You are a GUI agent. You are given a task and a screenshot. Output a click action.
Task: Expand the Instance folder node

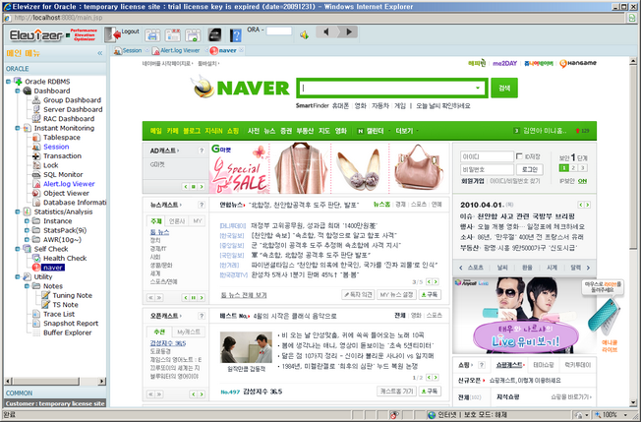(x=27, y=220)
